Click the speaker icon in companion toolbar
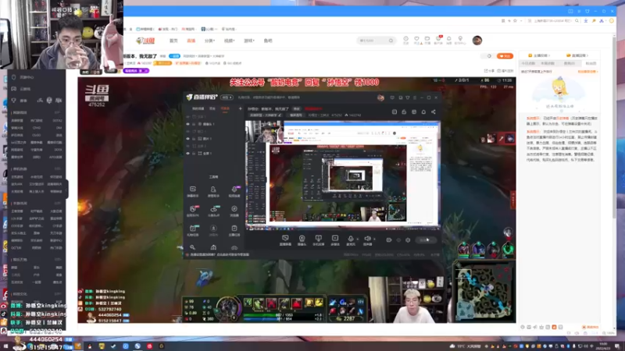This screenshot has height=351, width=625. click(367, 239)
